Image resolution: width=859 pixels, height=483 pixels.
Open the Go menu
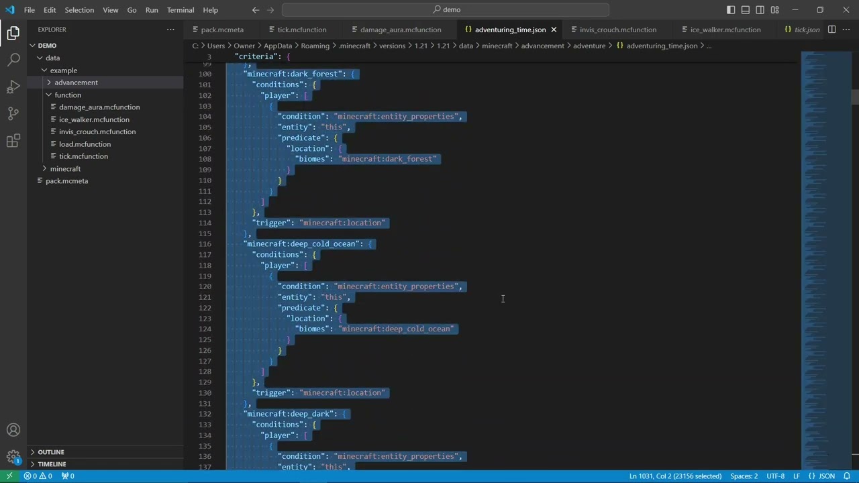tap(132, 10)
